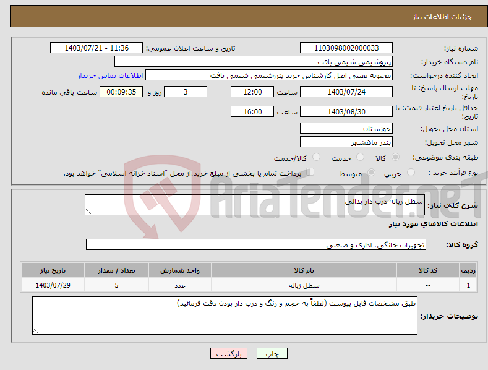
Task: Toggle the اسناد خزانه اسلامی payment checkbox
Action: (x=310, y=172)
